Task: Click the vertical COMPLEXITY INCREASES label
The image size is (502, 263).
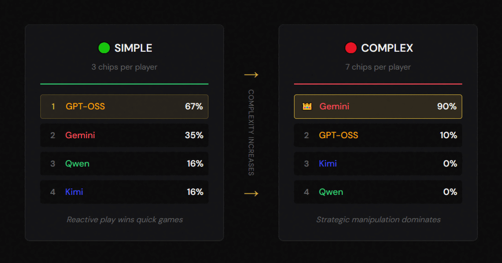Action: pos(251,133)
